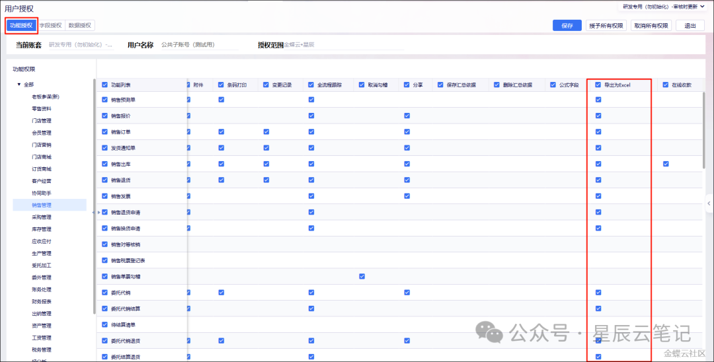Uncheck the 销售订单 row checkbox
The width and height of the screenshot is (714, 362).
click(x=104, y=131)
